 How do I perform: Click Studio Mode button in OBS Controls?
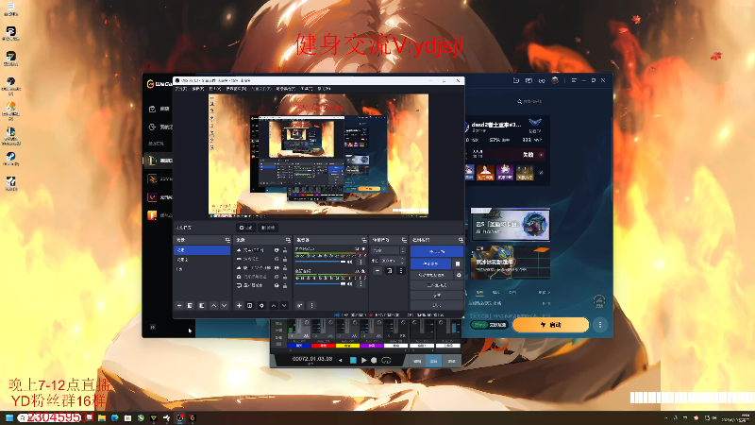(437, 285)
